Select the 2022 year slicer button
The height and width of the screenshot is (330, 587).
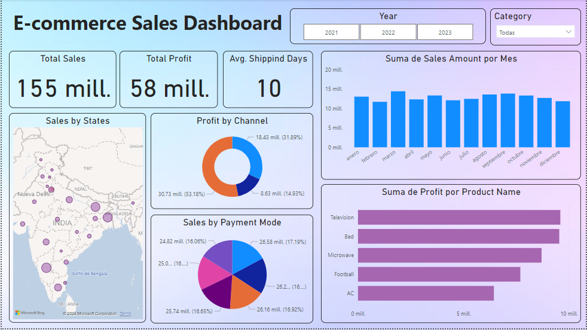[388, 32]
